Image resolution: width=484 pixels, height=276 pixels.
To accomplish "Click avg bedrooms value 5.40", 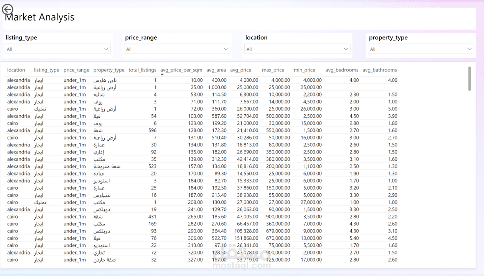I will click(x=354, y=238).
